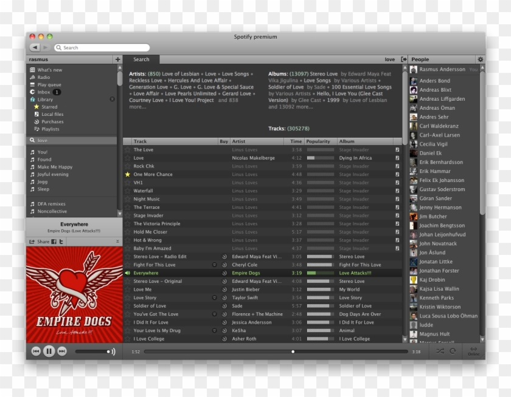
Task: Toggle repeat mode
Action: [x=453, y=351]
